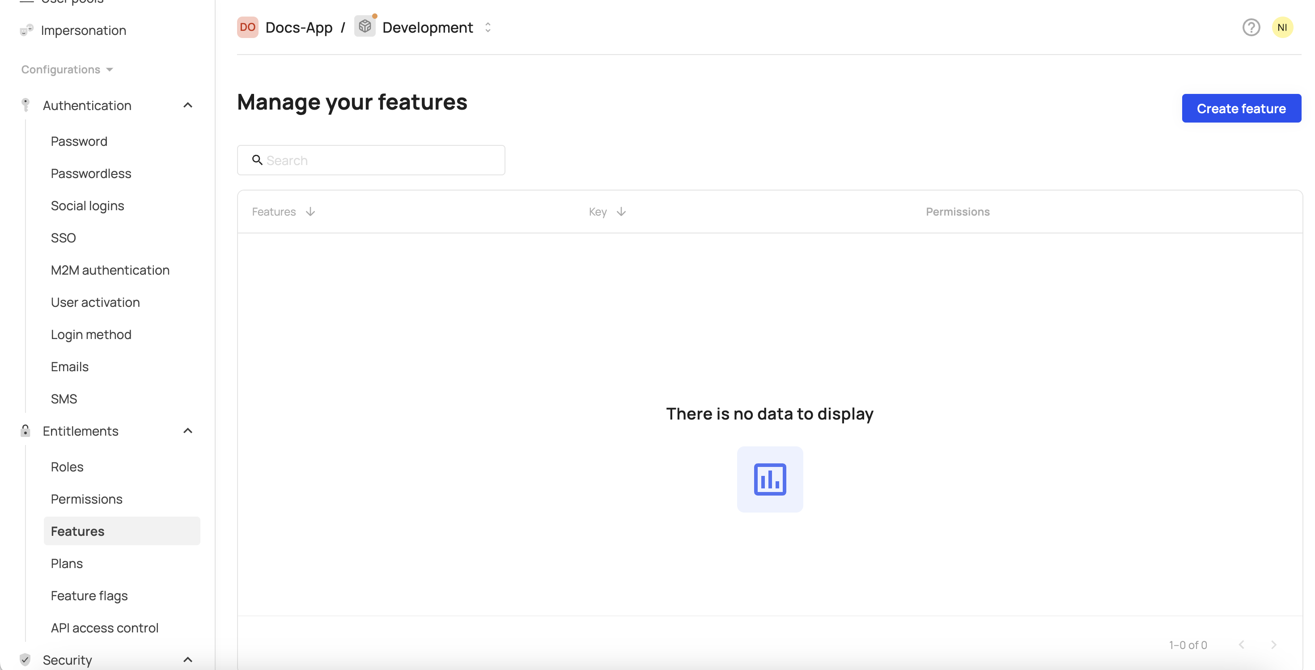
Task: Click the DO Docs-App badge icon
Action: pyautogui.click(x=248, y=28)
